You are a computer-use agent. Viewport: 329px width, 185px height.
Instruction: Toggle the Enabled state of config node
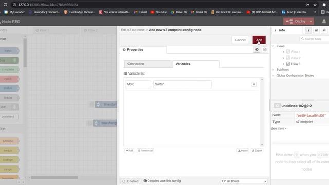(x=130, y=181)
